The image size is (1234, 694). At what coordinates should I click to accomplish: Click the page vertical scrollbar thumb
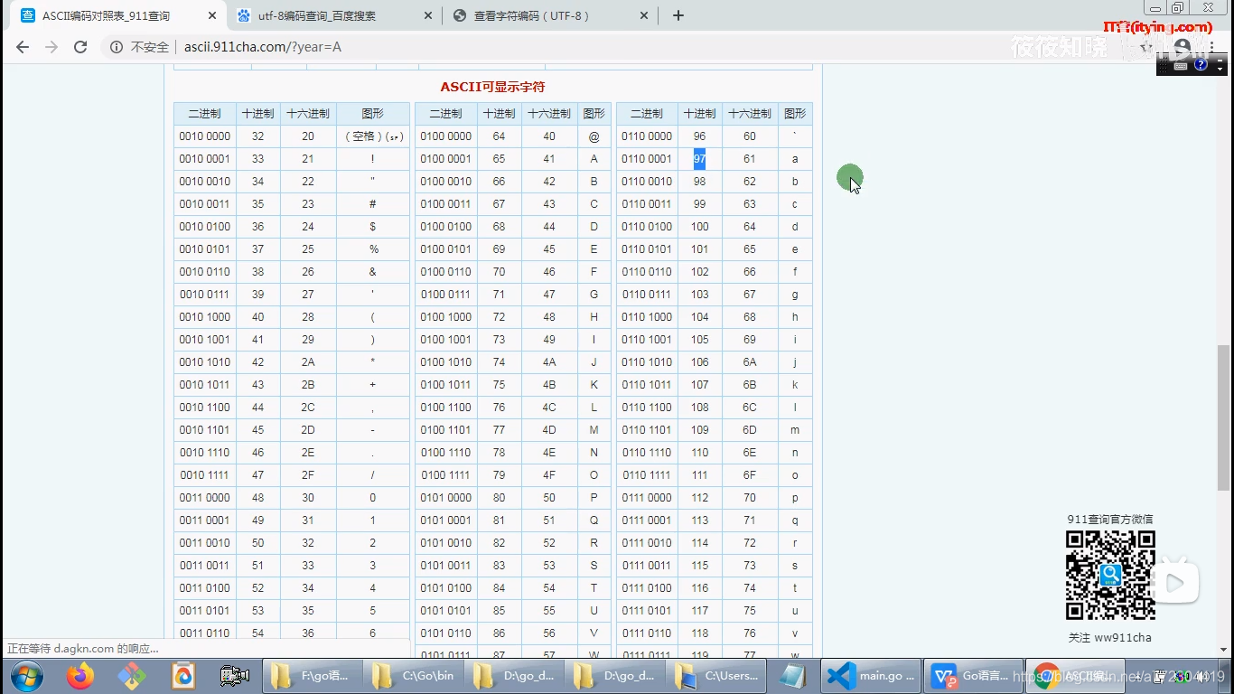click(1224, 417)
